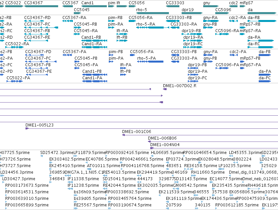This screenshot has width=278, height=210.
Task: Click the gny gene arrow
Action: click(211, 6)
